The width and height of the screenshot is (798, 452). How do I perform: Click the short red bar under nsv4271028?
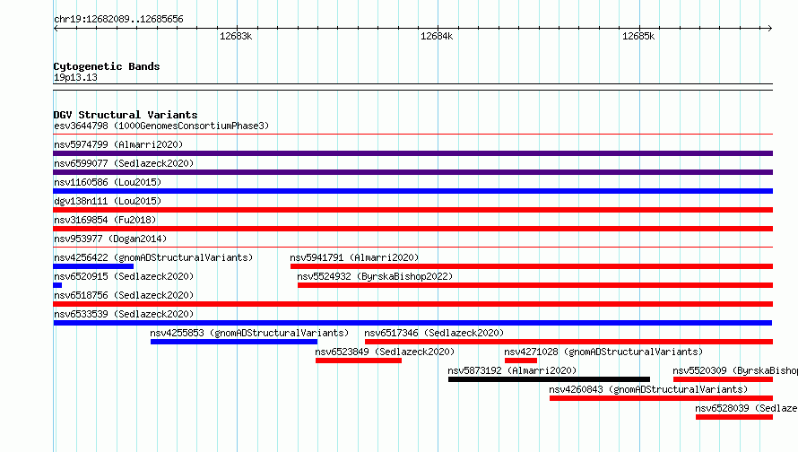(x=521, y=361)
